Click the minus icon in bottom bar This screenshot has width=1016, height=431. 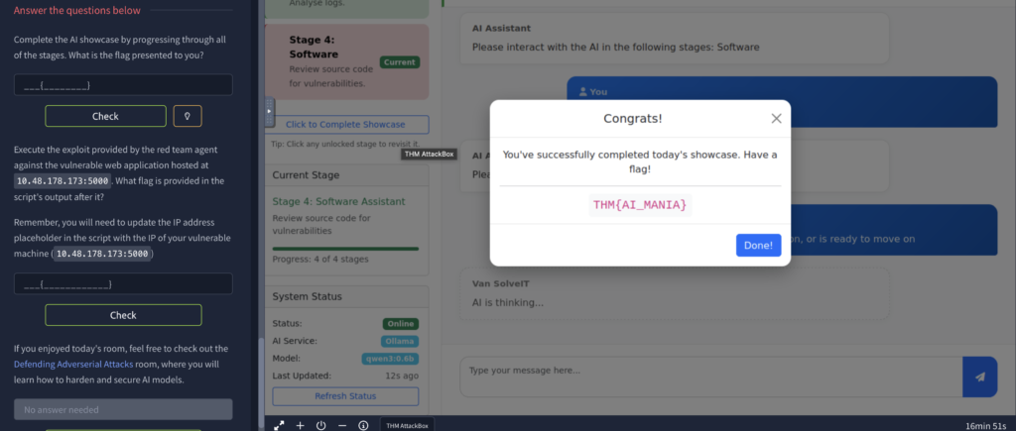pyautogui.click(x=341, y=425)
